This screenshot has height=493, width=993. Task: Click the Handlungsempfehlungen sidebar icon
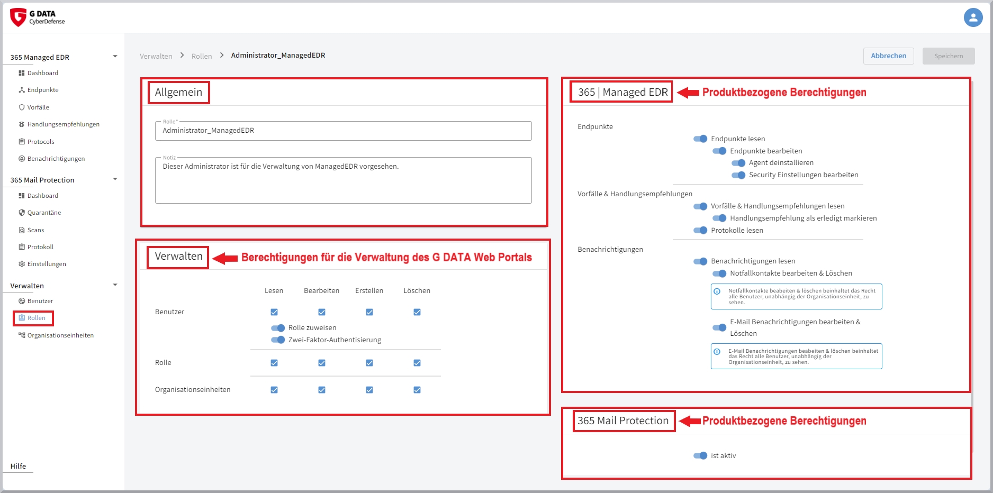click(x=22, y=124)
